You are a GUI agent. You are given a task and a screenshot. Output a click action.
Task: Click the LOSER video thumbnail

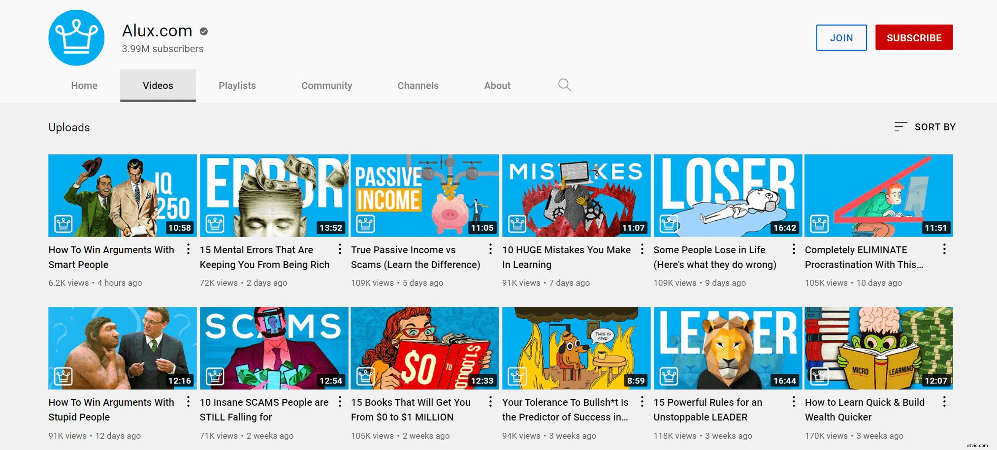coord(727,195)
